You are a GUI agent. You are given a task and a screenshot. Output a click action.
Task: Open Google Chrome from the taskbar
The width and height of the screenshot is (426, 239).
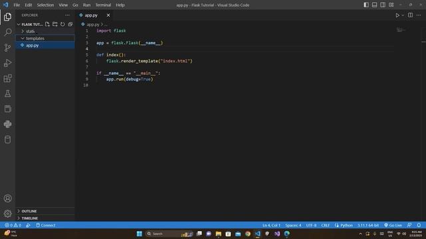(x=248, y=234)
